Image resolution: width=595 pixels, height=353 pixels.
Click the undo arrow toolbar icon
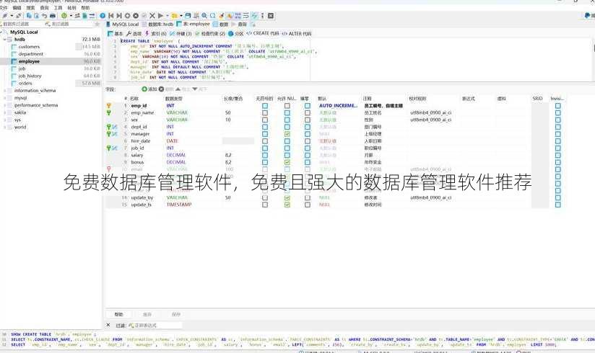coord(44,16)
